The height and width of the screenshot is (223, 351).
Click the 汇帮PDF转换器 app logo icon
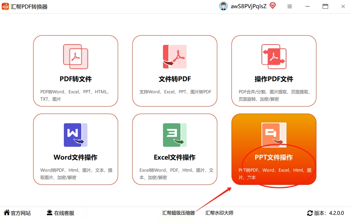pos(5,6)
